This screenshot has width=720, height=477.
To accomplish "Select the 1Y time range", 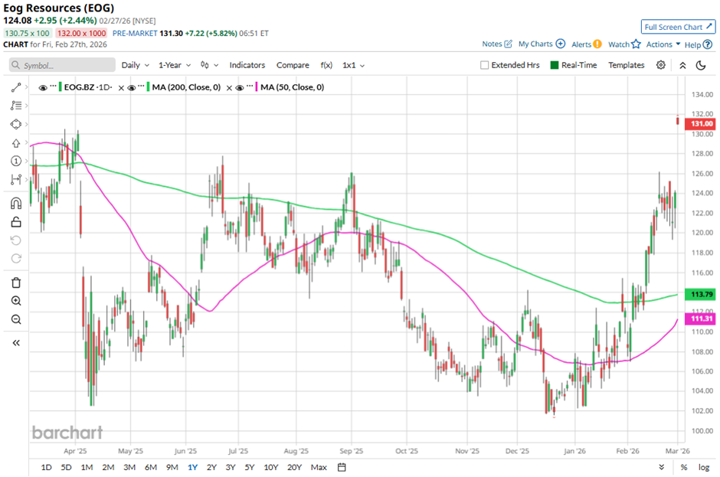I will [192, 467].
